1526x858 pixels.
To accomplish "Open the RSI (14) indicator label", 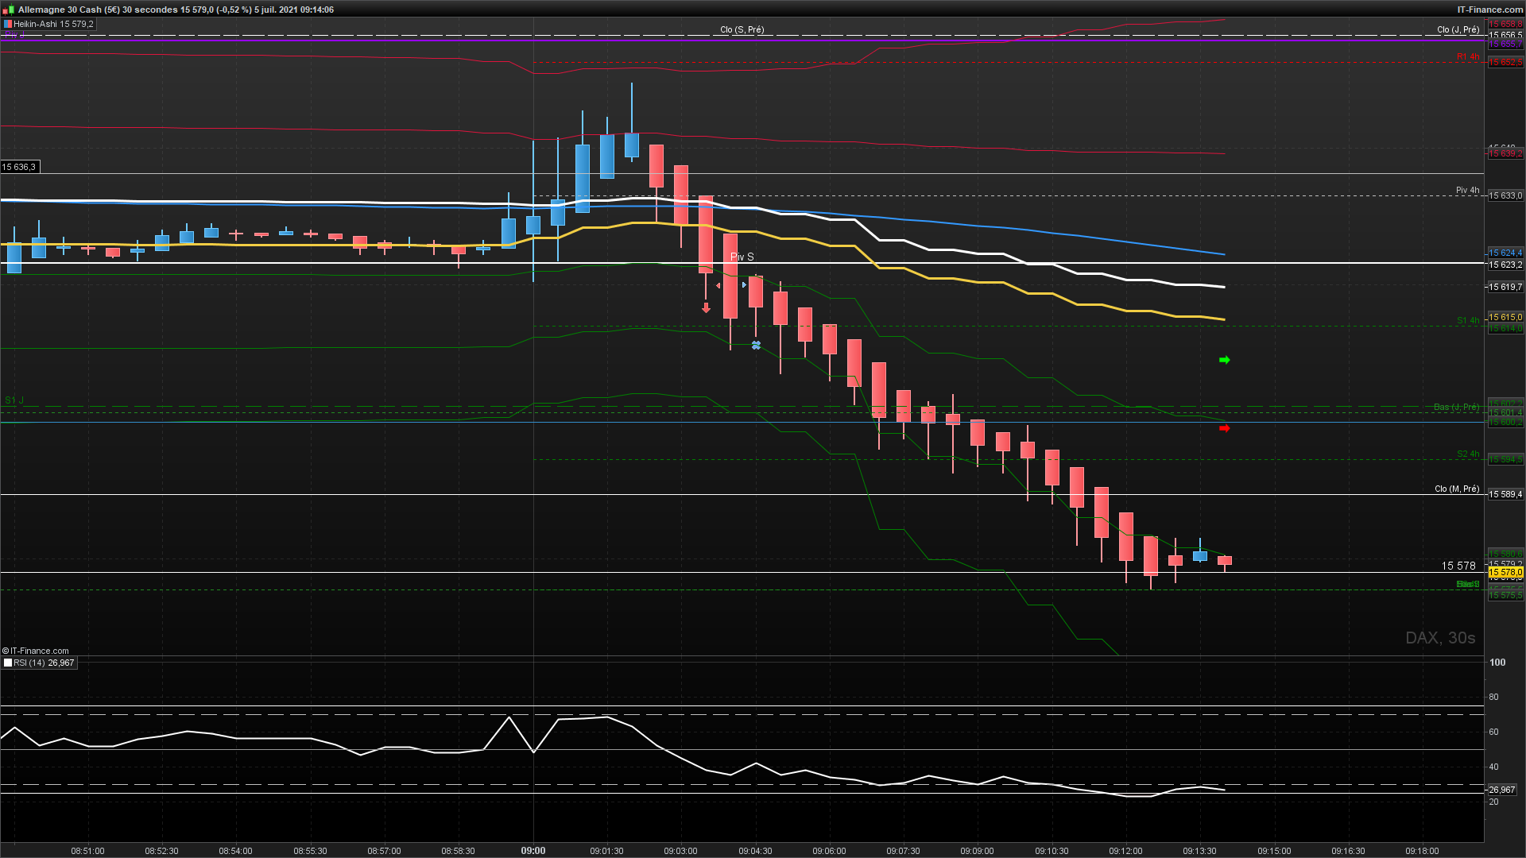I will (x=44, y=663).
